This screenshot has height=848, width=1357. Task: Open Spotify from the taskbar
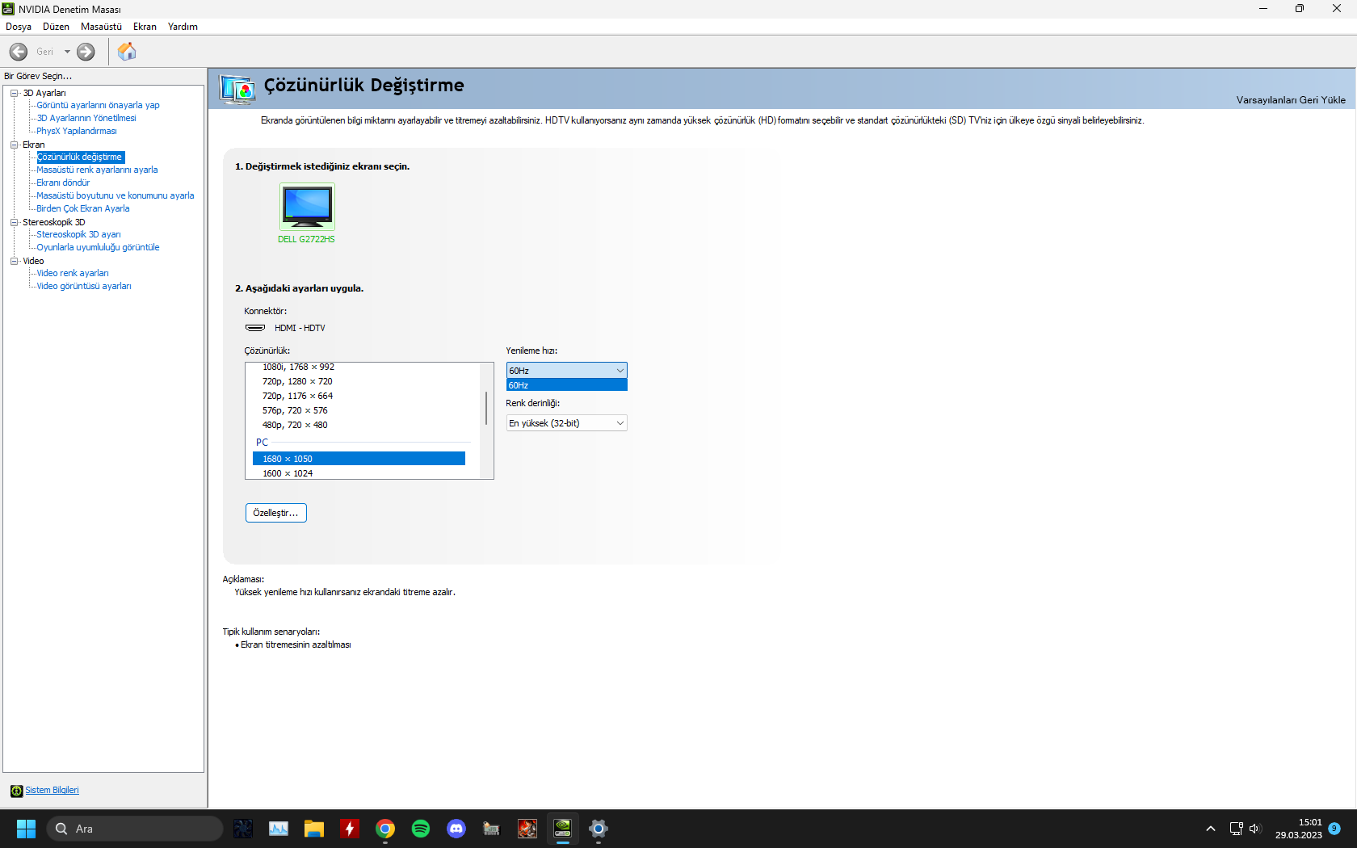(x=421, y=829)
